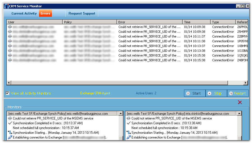Close monitors panel with red X
This screenshot has width=252, height=143.
[x=240, y=102]
